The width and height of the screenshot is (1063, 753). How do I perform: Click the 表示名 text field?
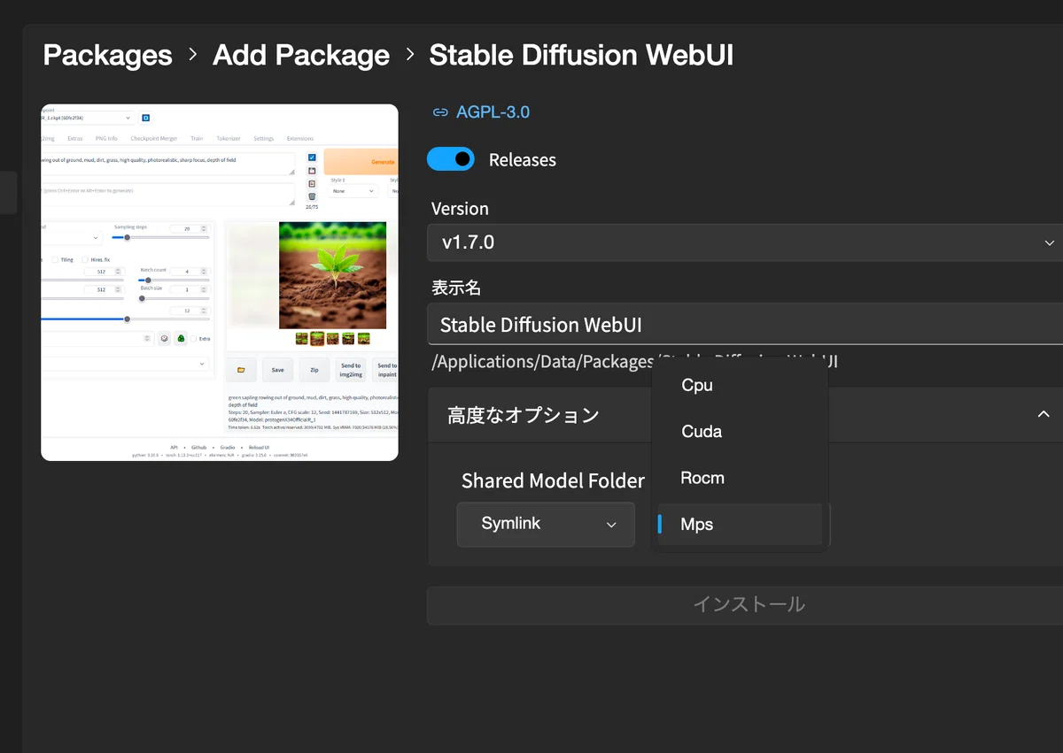coord(745,324)
